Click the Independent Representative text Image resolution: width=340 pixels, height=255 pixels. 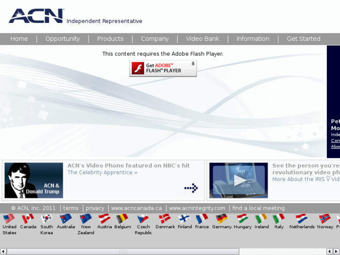(x=104, y=21)
